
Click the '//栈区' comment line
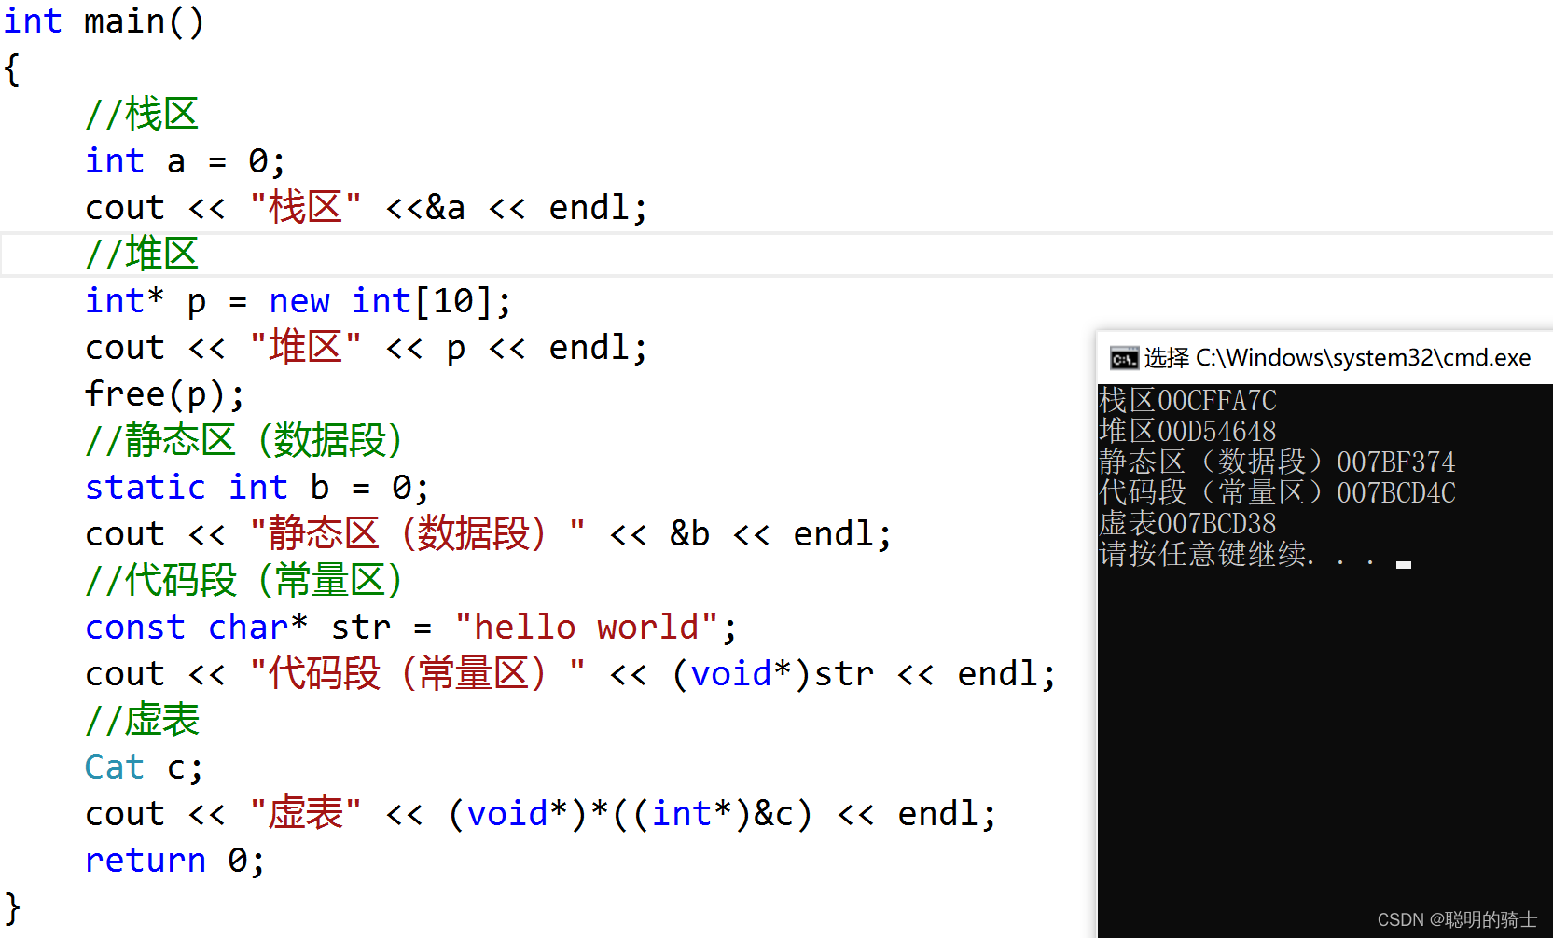click(142, 114)
